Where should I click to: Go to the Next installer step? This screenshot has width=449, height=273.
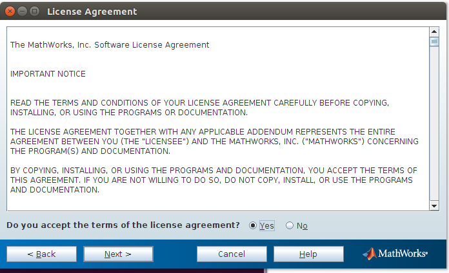tap(118, 254)
